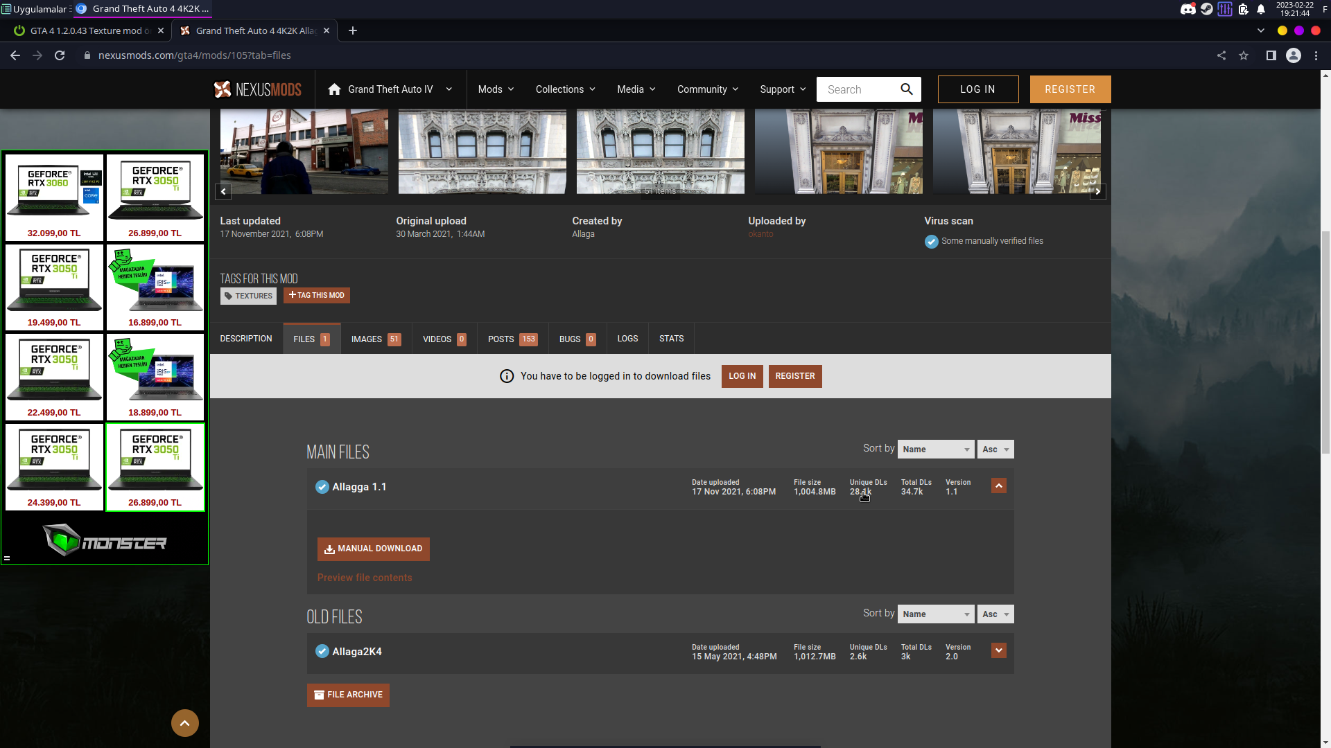Switch to the Images tab

pos(376,339)
